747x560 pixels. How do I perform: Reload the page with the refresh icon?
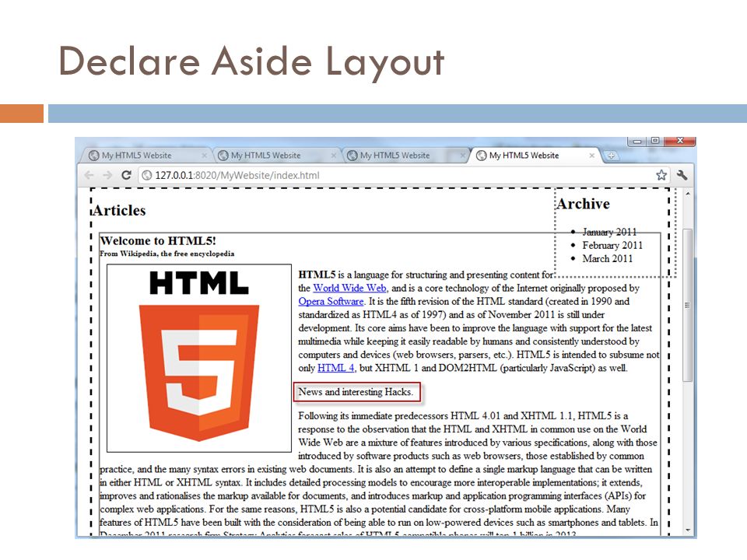point(126,175)
